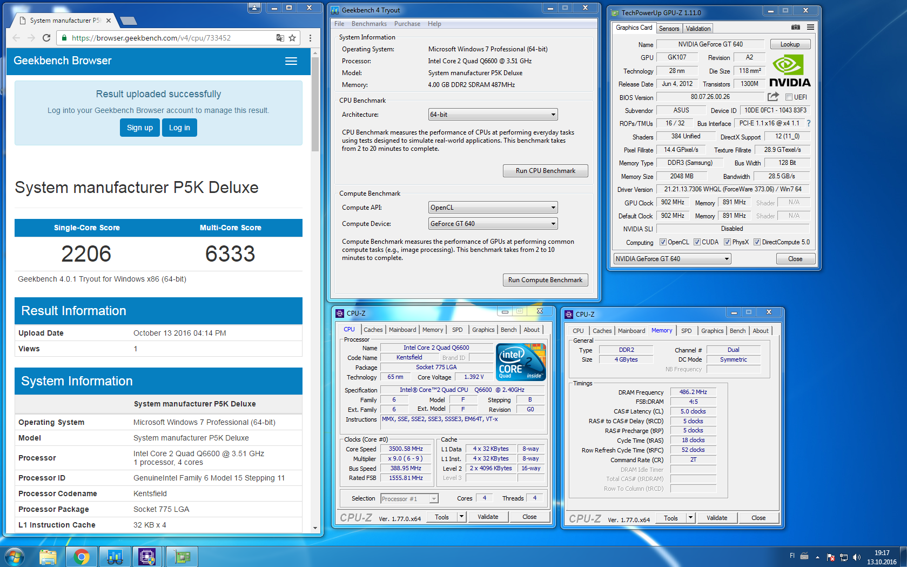
Task: Bookmark this page with the star icon
Action: tap(292, 38)
